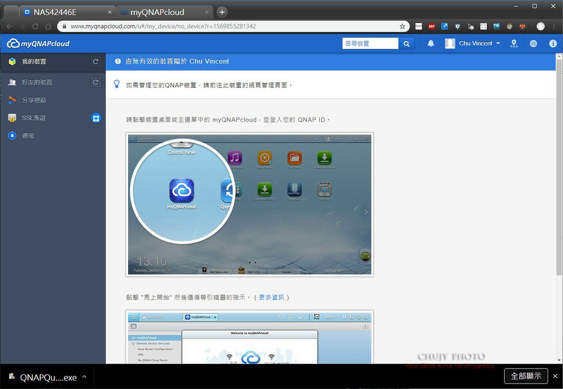Click the mouse-cursor extension icon
The width and height of the screenshot is (563, 389).
[471, 26]
